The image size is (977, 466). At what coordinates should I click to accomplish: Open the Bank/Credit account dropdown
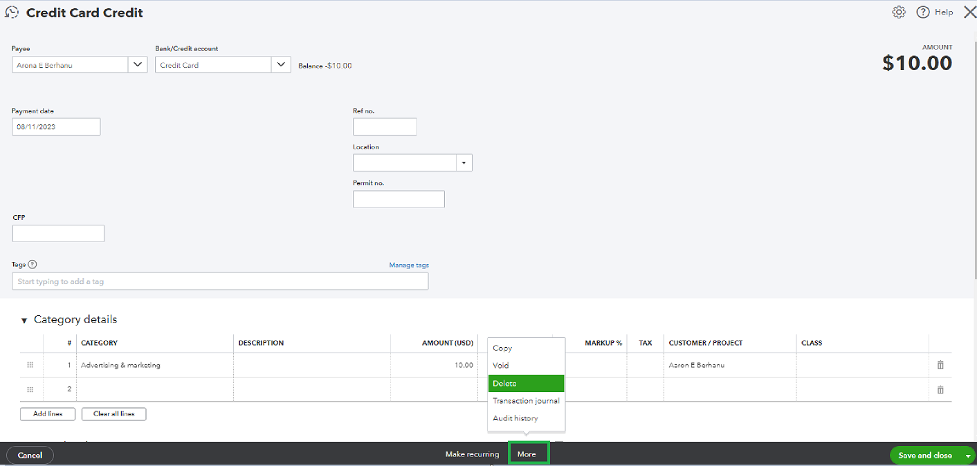(x=280, y=65)
